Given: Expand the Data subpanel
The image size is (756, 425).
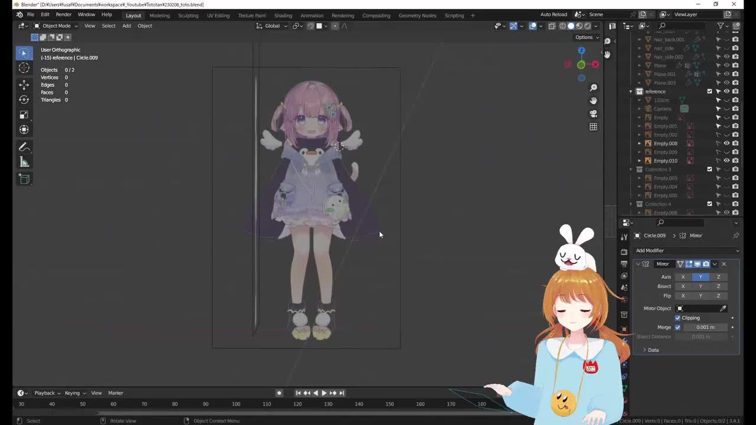Looking at the screenshot, I should pos(650,350).
